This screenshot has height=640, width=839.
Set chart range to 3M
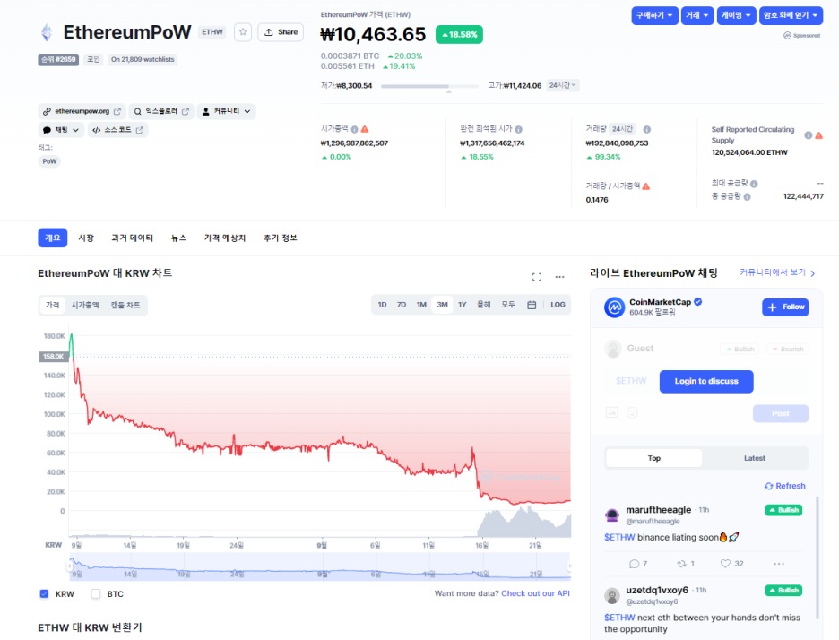click(x=442, y=305)
